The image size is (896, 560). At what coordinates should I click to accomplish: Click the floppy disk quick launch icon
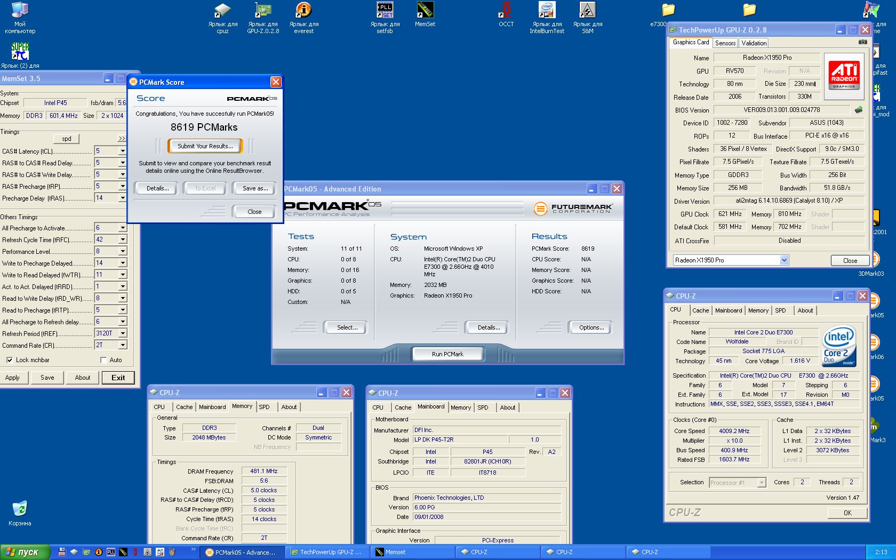pyautogui.click(x=62, y=552)
